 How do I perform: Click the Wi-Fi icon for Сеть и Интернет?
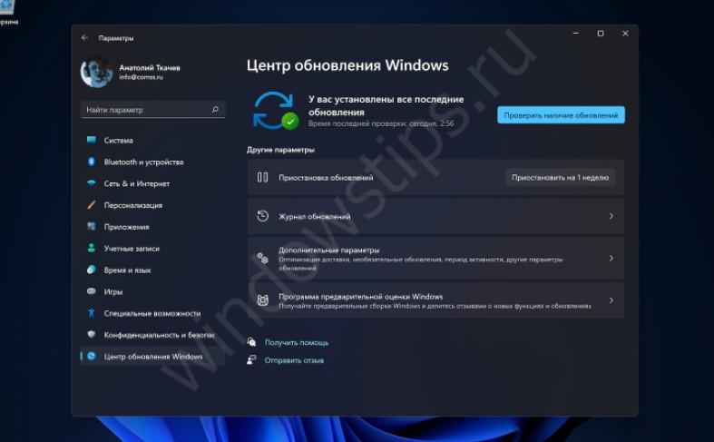[91, 183]
